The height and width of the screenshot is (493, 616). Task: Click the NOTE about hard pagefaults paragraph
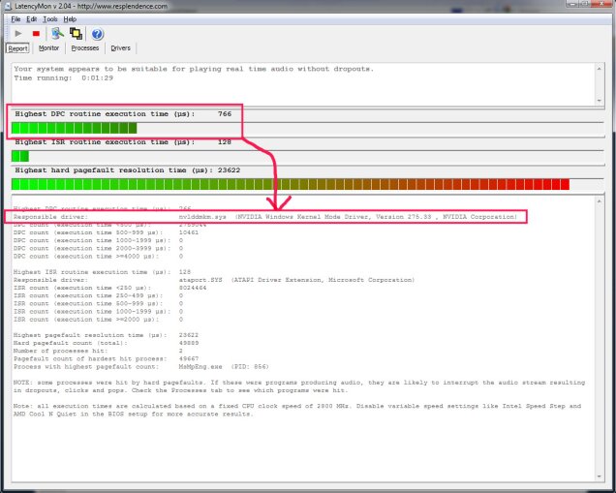299,386
